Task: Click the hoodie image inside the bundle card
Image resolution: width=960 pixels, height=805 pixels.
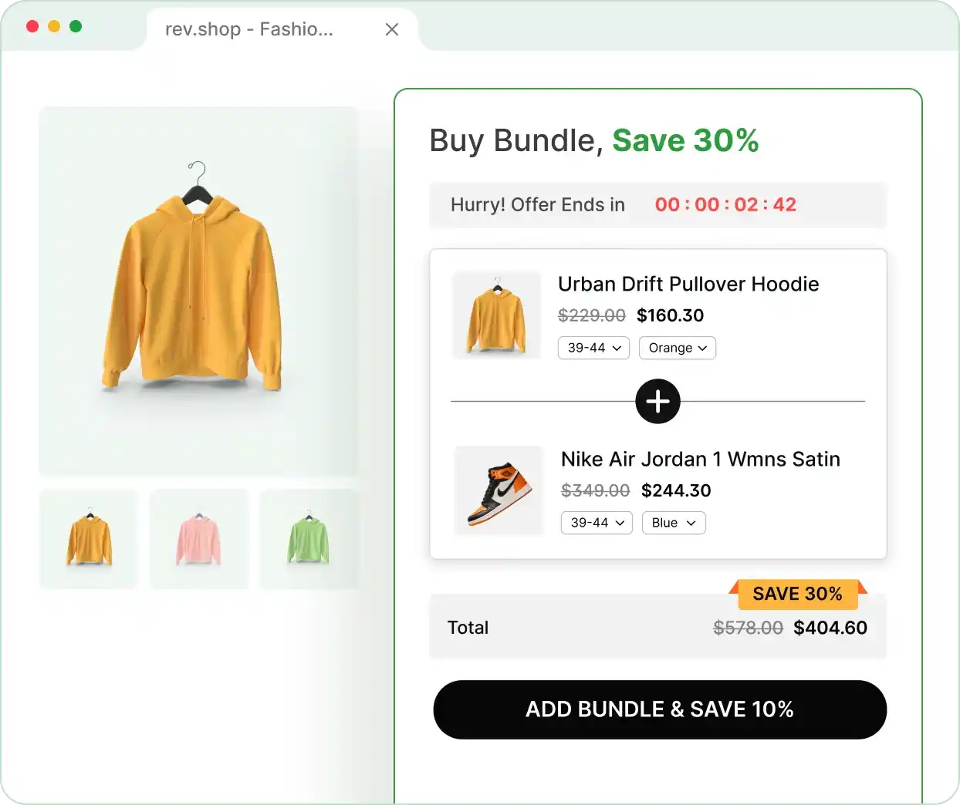Action: tap(496, 315)
